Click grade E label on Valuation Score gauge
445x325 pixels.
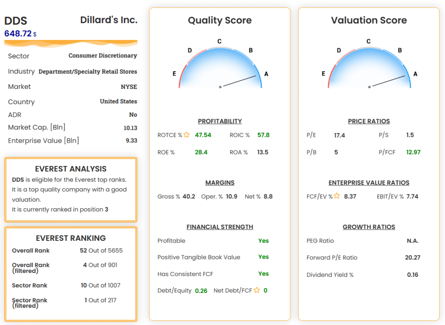[x=323, y=74]
